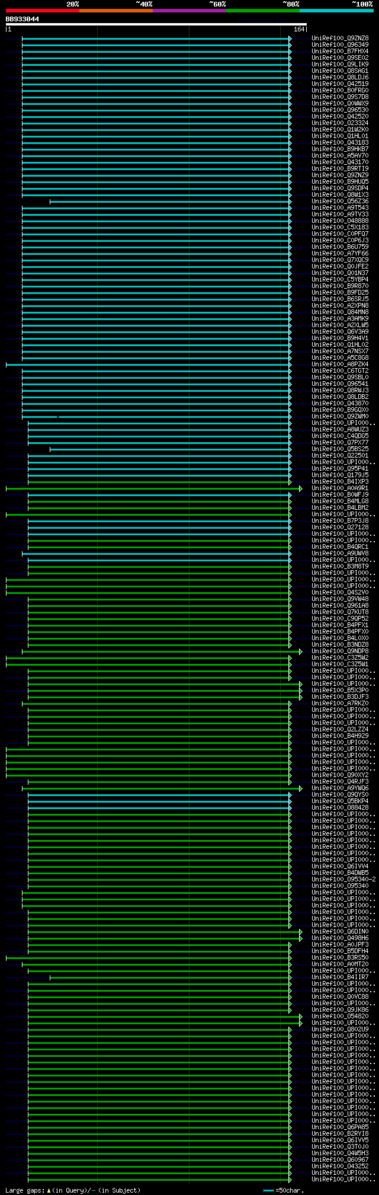
Task: Select the label UniRef100_Q27128
Action: 340,528
